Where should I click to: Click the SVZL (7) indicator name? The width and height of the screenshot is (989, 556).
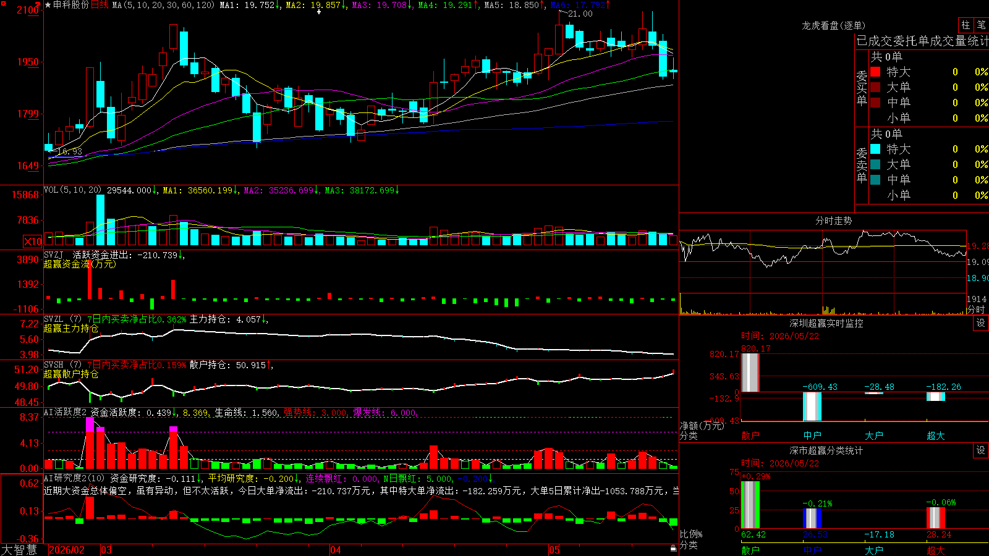[62, 319]
